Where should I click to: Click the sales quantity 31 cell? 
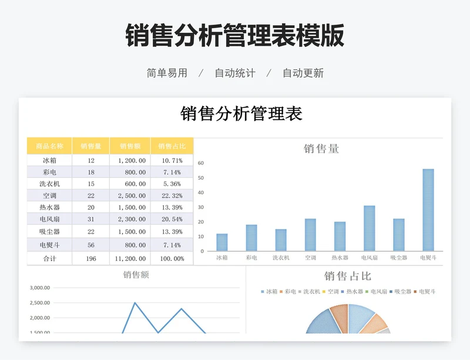tap(91, 219)
